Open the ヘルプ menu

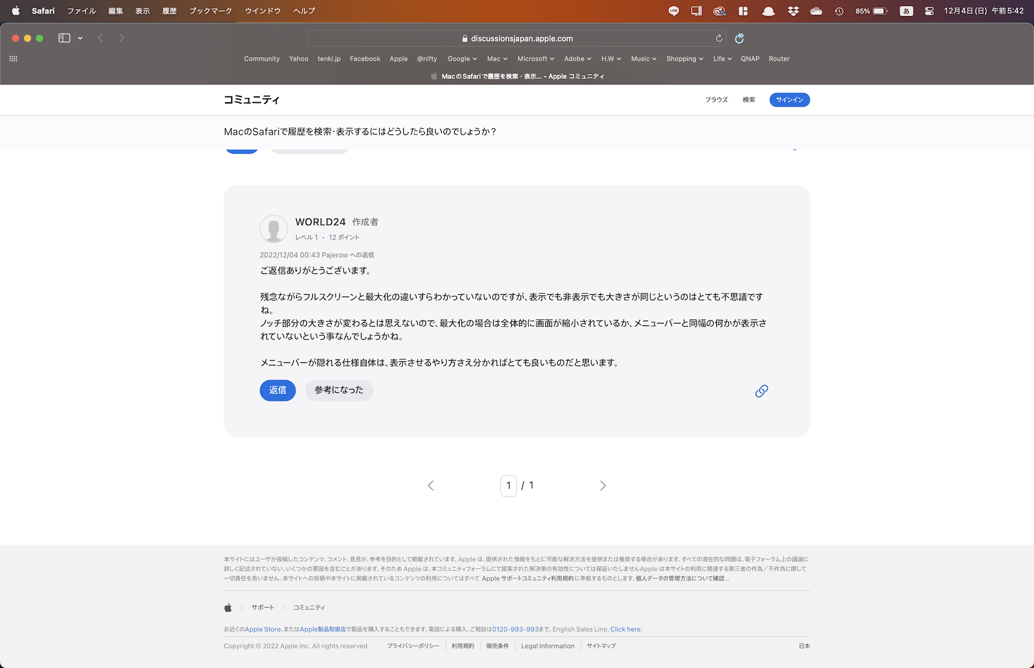(x=304, y=11)
